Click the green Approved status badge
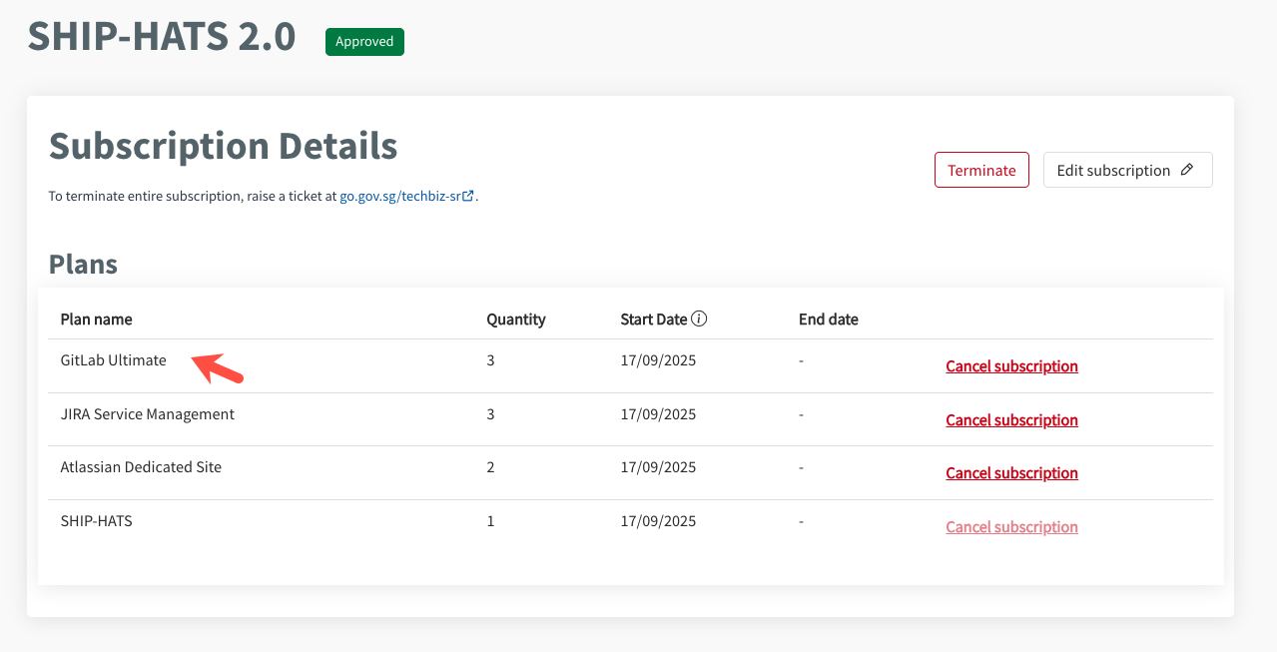The image size is (1277, 652). click(x=364, y=42)
